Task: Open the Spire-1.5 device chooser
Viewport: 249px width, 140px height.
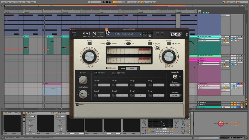Action: 209,39
